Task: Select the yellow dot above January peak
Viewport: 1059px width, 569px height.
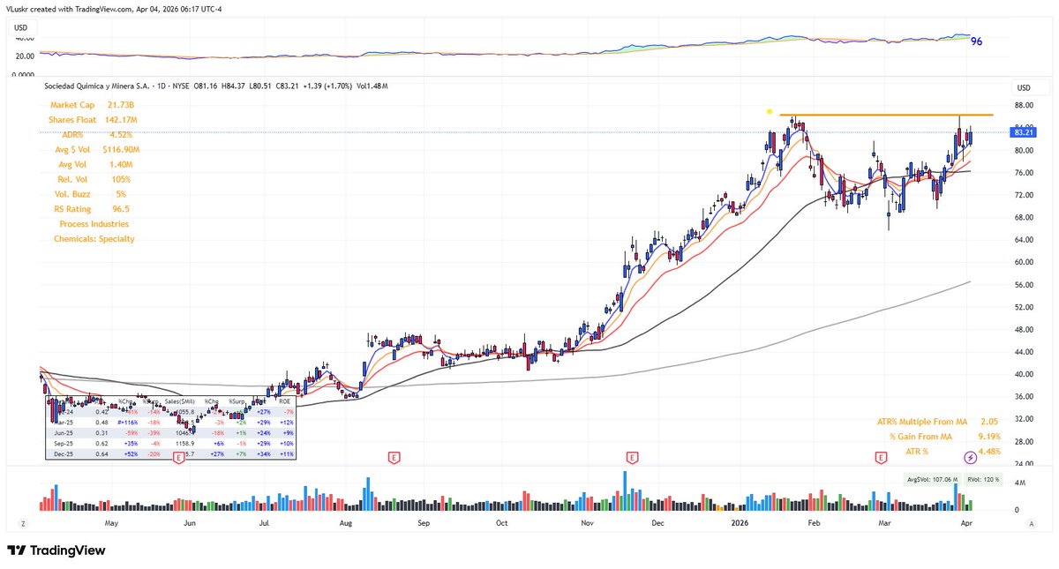Action: [x=770, y=112]
